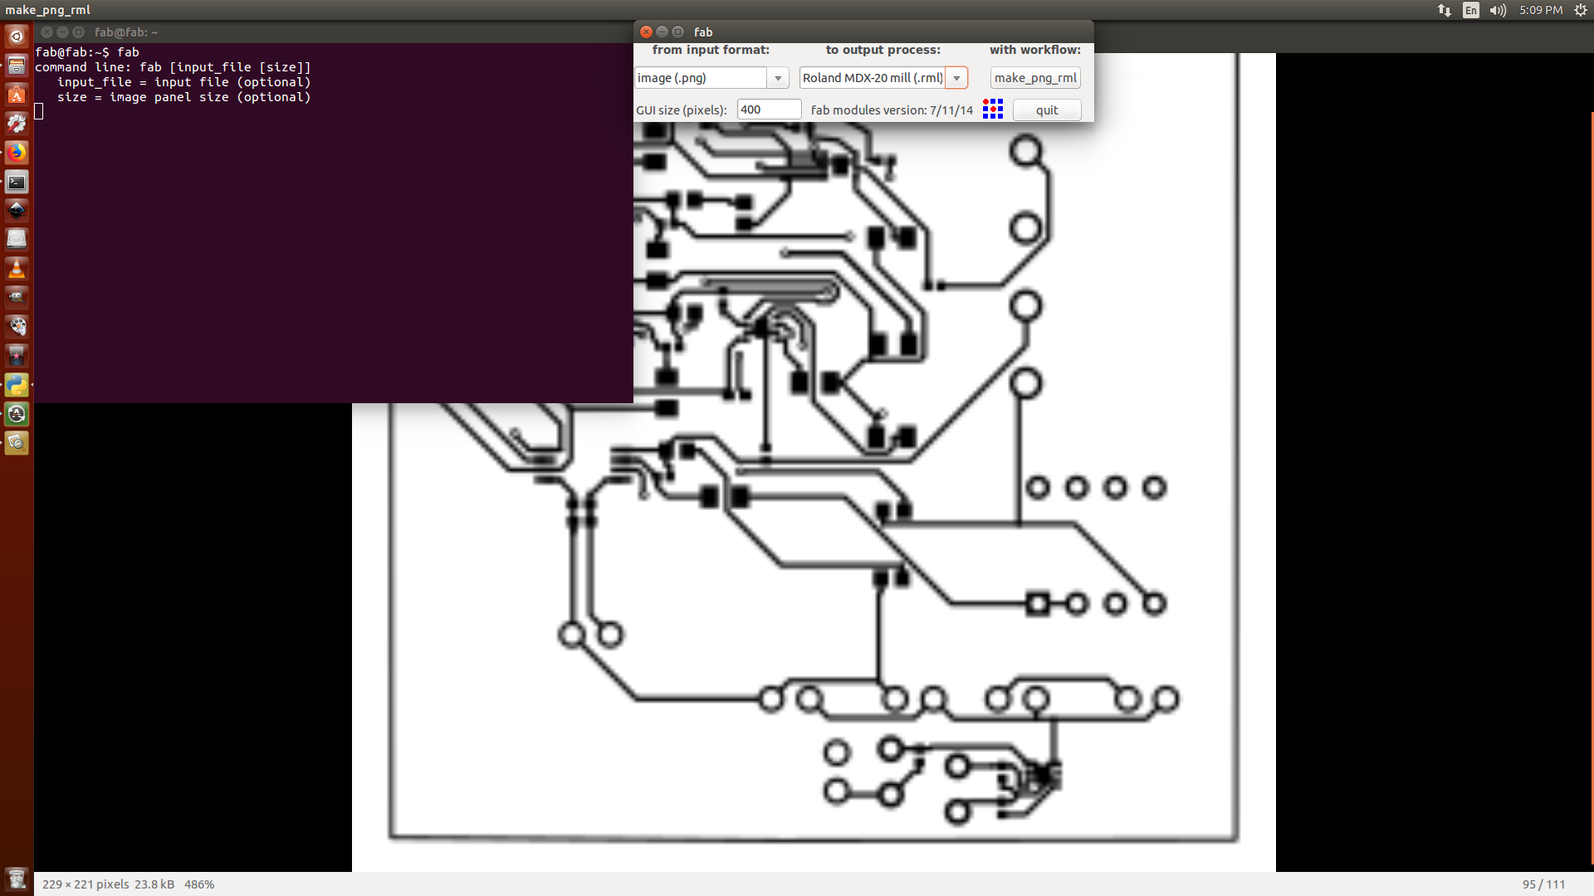
Task: Open the Files manager icon
Action: pyautogui.click(x=17, y=66)
